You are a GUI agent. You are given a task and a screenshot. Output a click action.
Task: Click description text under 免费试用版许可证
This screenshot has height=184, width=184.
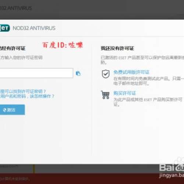[x=149, y=81]
